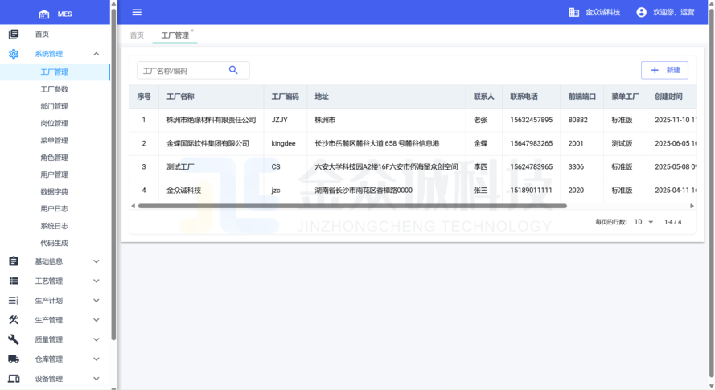Click the 仓库管理 truck icon
715x390 pixels.
(14, 359)
